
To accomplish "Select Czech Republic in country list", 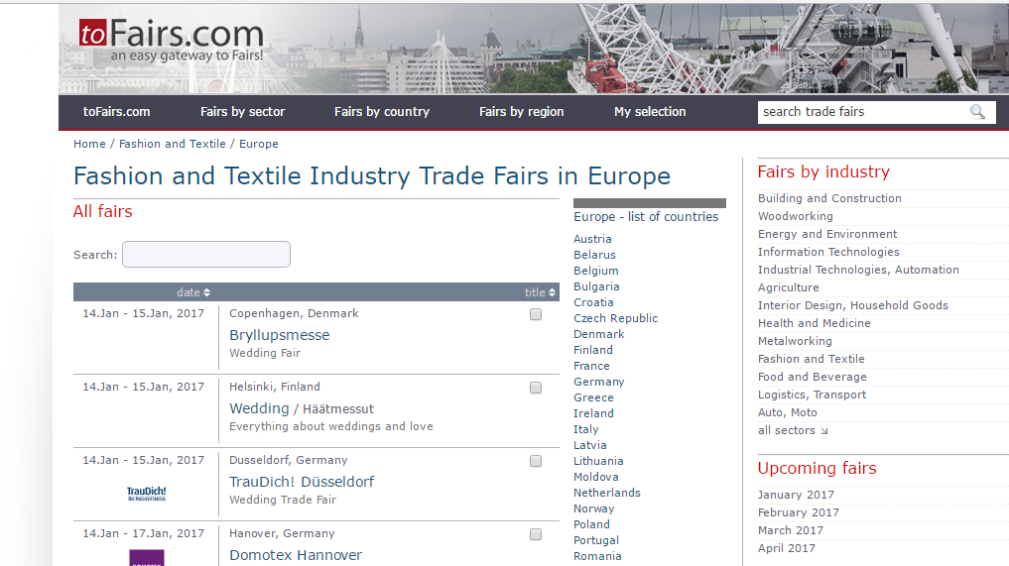I will coord(616,318).
